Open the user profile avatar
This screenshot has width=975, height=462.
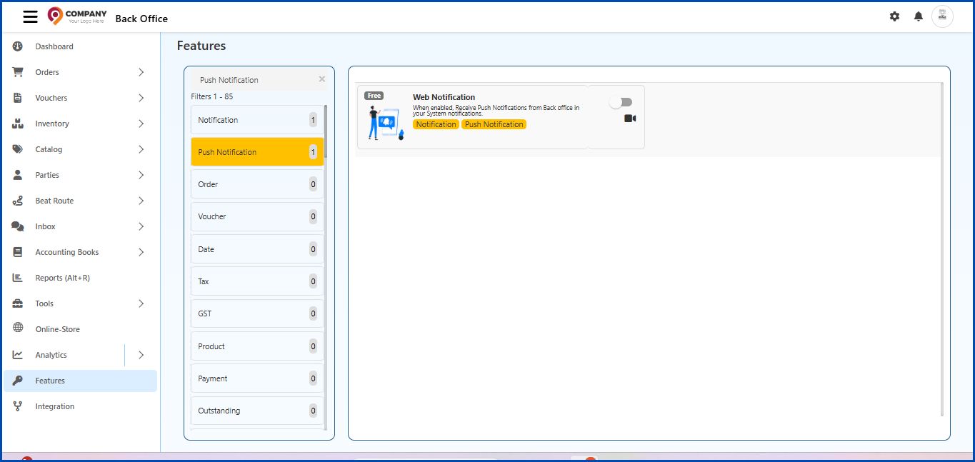(x=942, y=16)
